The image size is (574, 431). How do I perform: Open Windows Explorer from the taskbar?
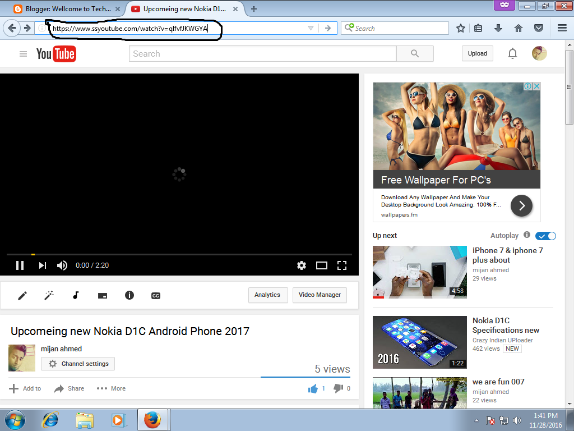85,420
